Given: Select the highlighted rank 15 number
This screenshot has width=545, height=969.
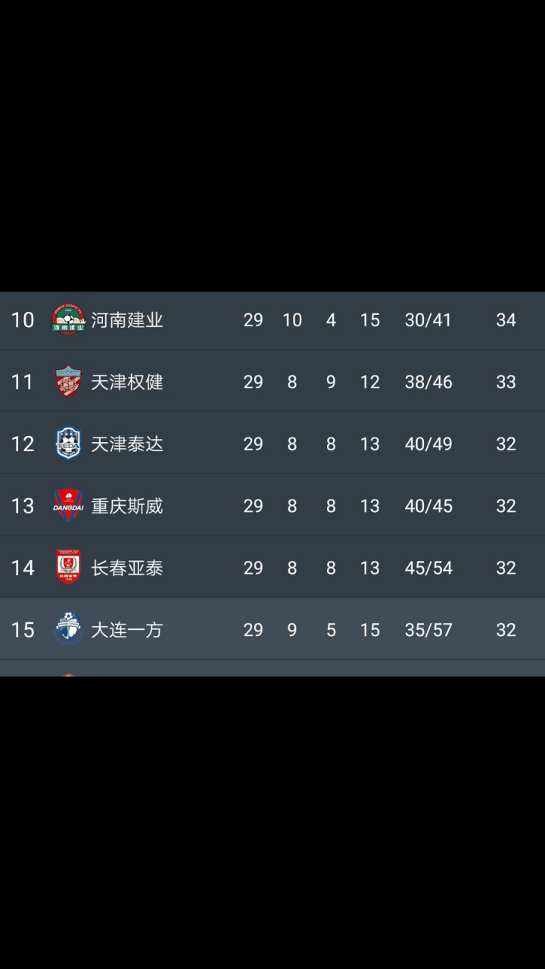Looking at the screenshot, I should [23, 630].
